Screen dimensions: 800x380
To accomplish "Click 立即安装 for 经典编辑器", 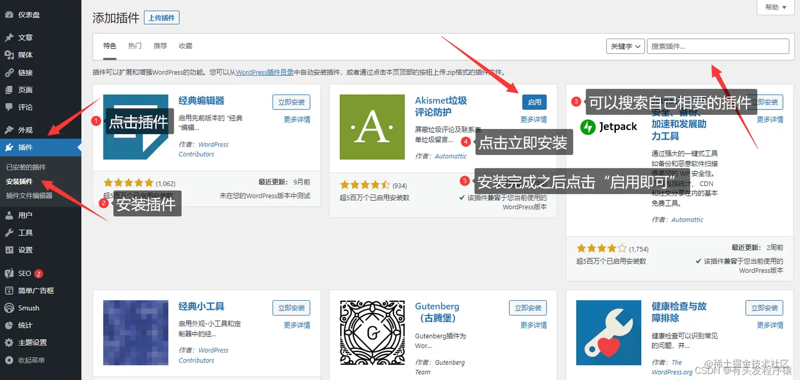I will 292,102.
